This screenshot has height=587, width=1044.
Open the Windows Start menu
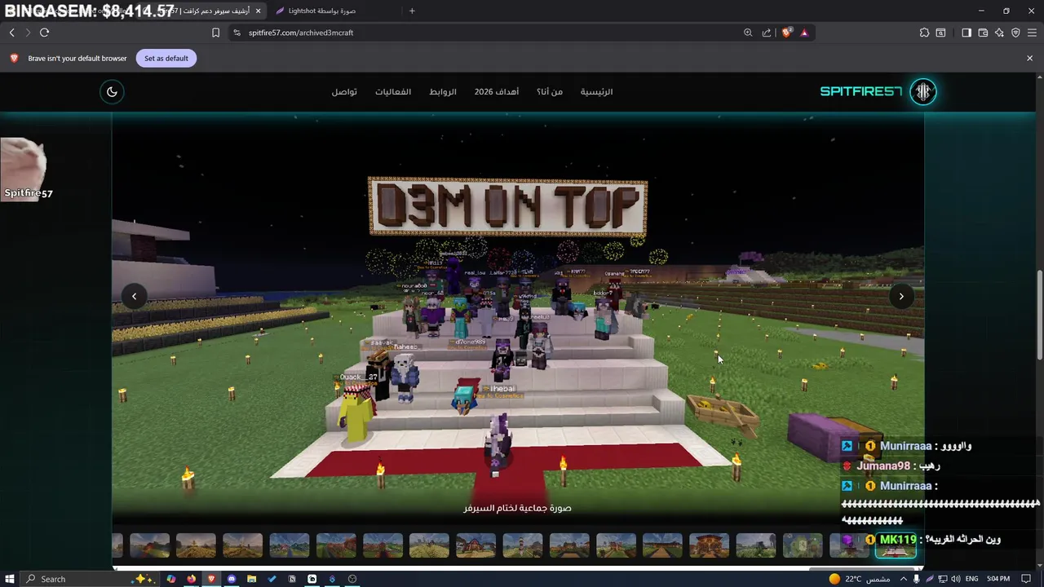click(9, 579)
